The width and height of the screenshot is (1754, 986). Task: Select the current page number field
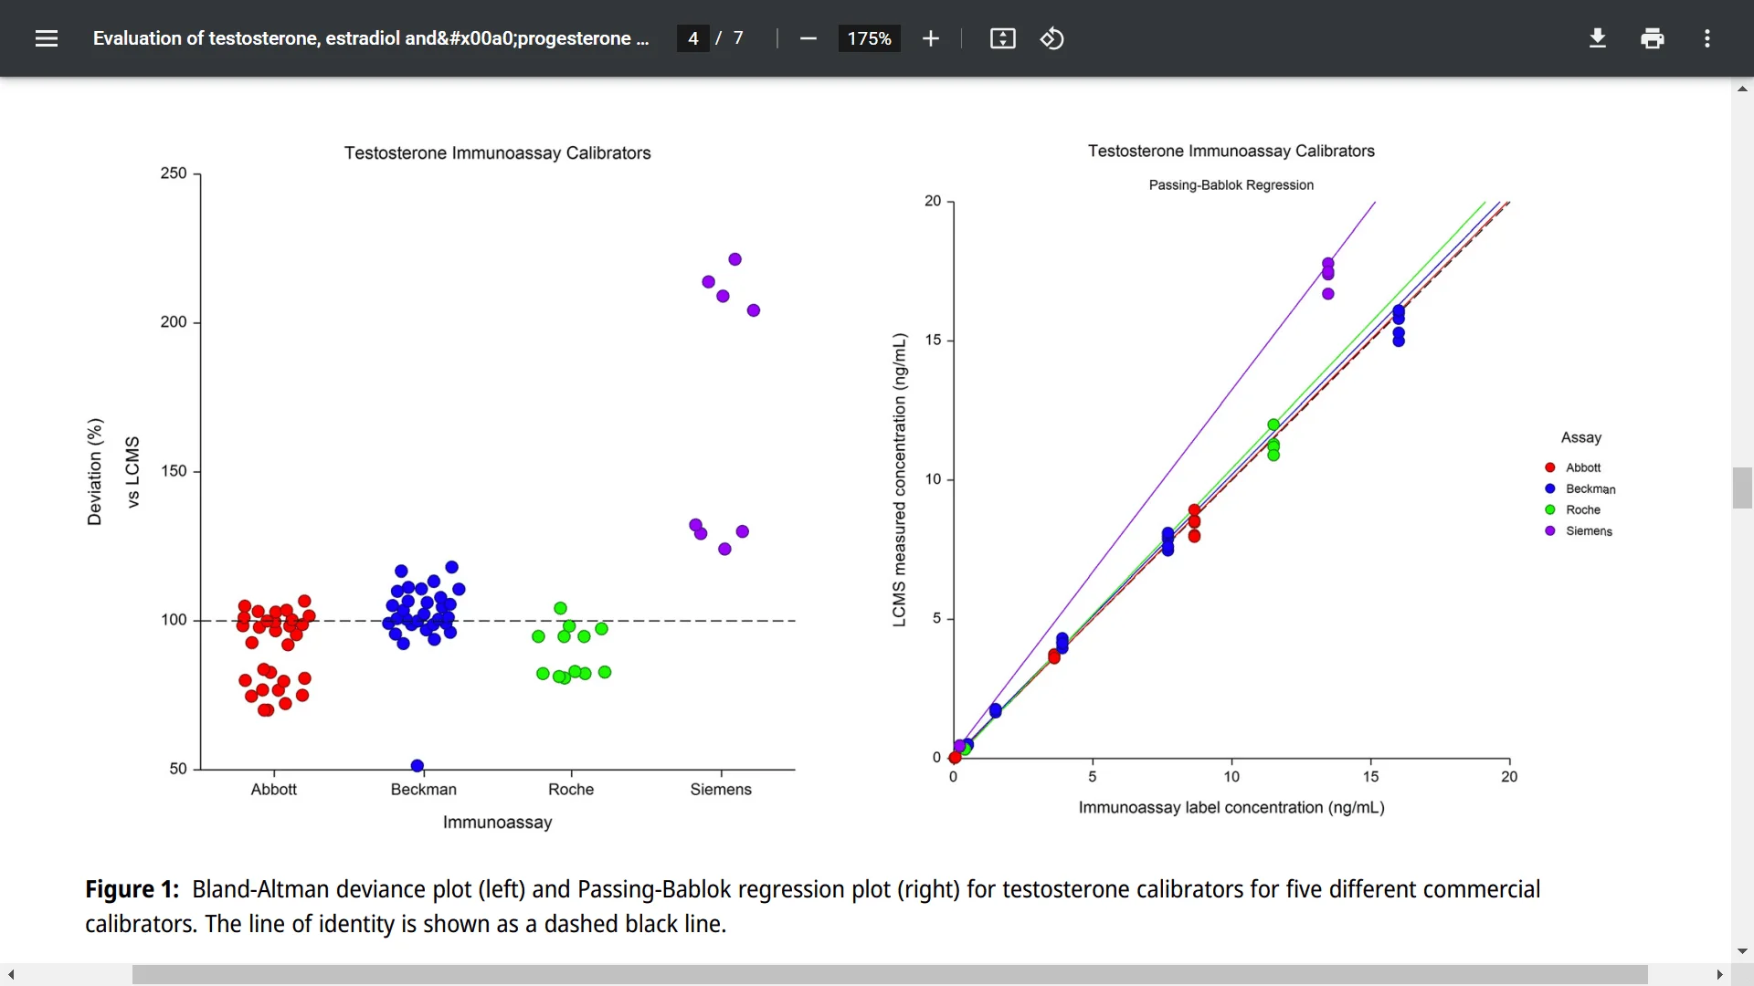click(693, 38)
